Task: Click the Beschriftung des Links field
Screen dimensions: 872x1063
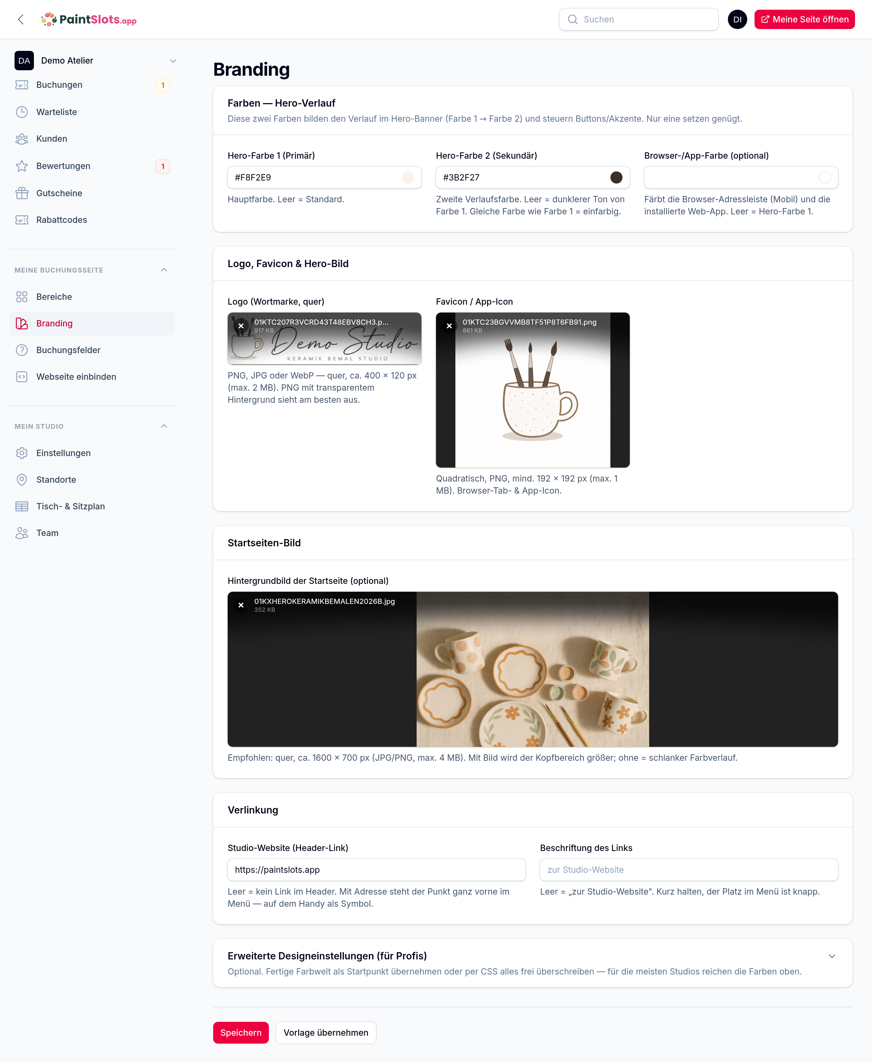Action: pyautogui.click(x=689, y=869)
